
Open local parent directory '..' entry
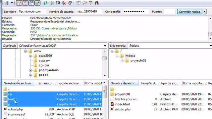click(52, 89)
